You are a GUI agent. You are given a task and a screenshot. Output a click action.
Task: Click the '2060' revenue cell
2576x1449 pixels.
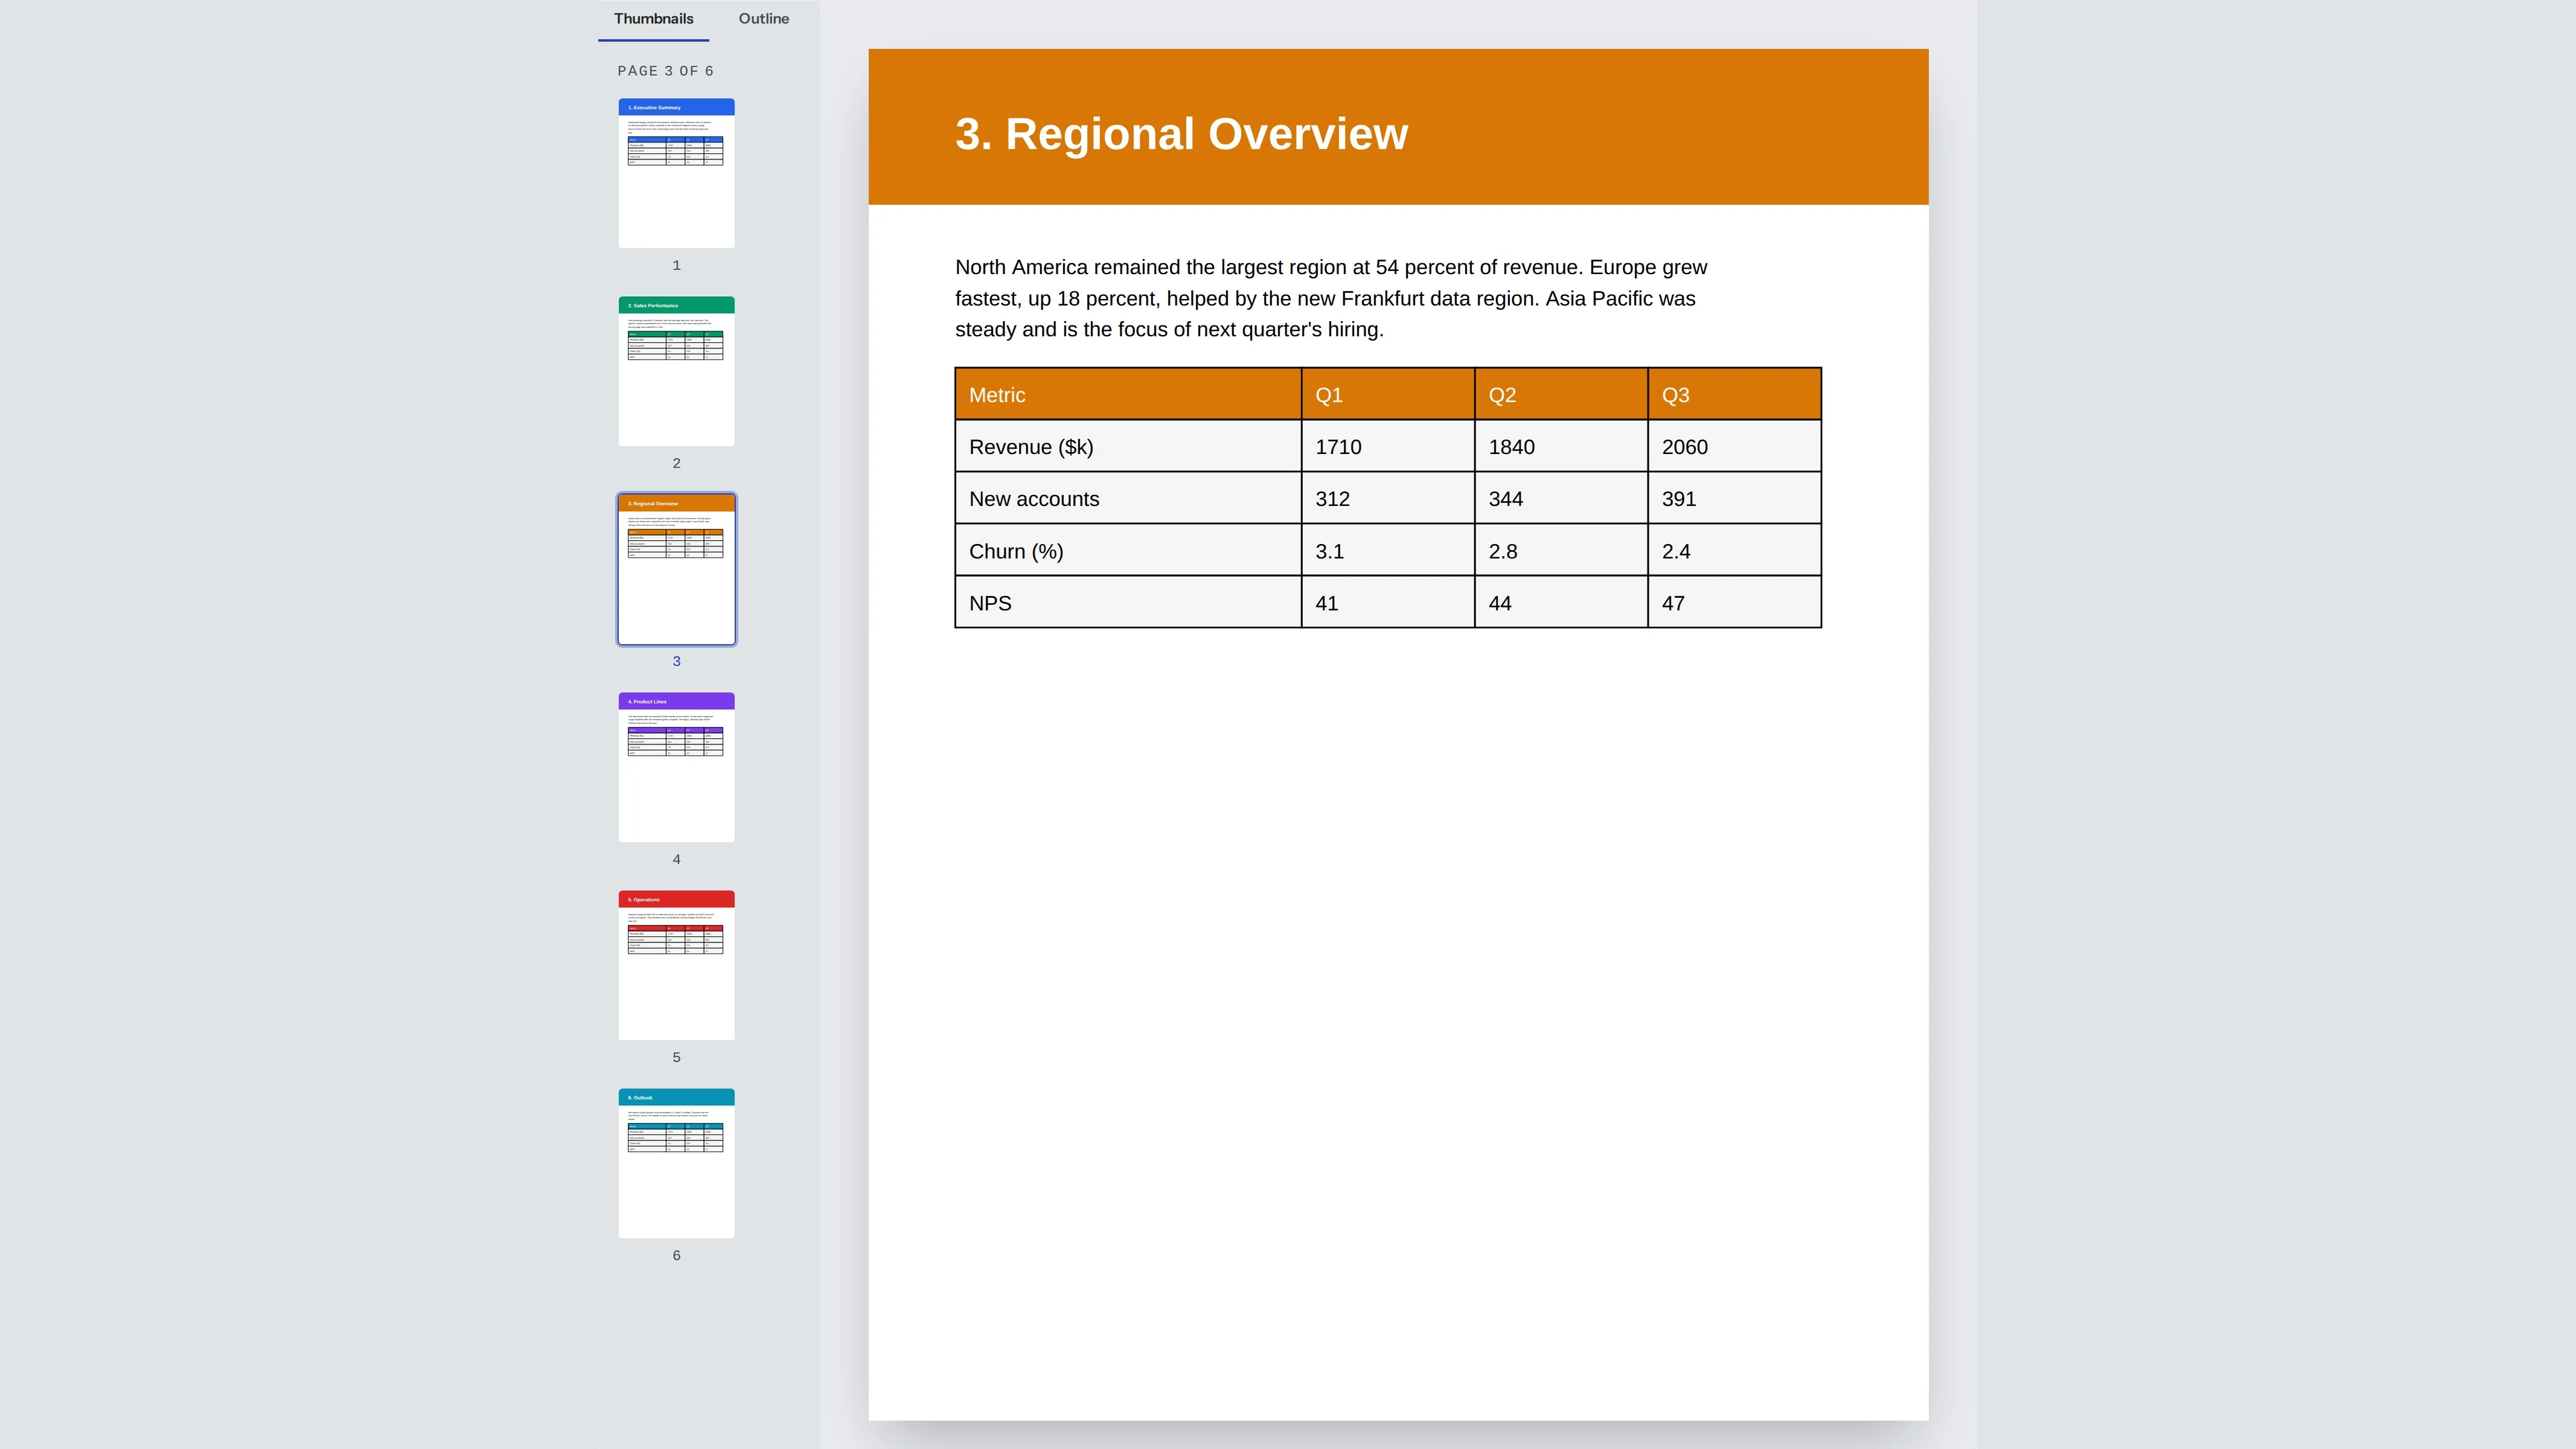pyautogui.click(x=1735, y=446)
